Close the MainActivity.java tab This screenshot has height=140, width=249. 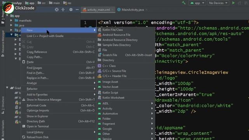[x=147, y=10]
